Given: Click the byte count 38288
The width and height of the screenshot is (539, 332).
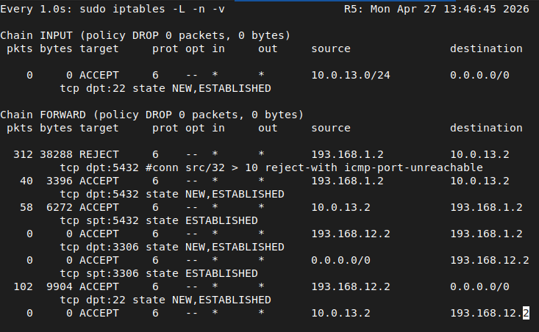Looking at the screenshot, I should pos(56,154).
